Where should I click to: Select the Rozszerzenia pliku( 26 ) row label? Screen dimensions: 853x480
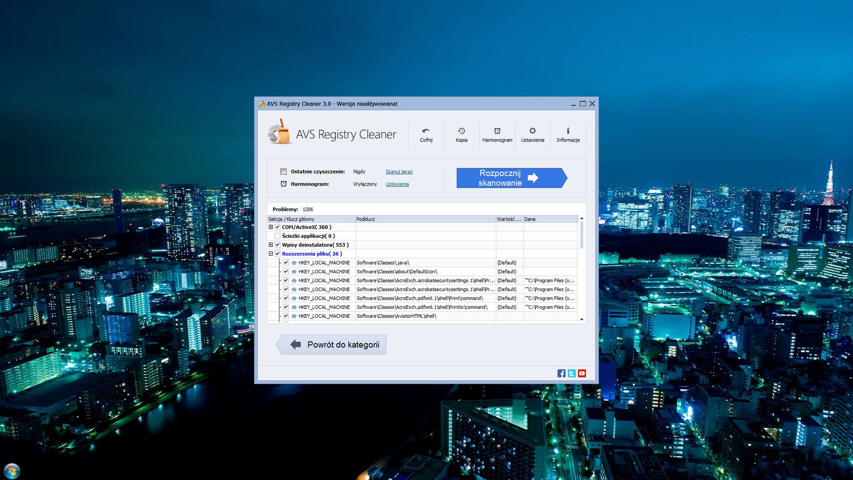312,254
